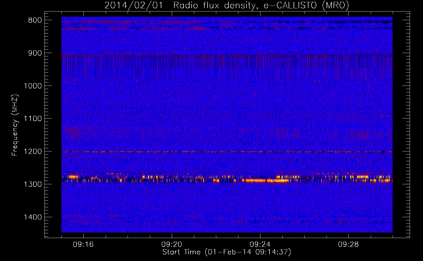Click the plot title "Radio flux density, e-CALLISTO (MRO)"
The height and width of the screenshot is (261, 423).
[261, 5]
